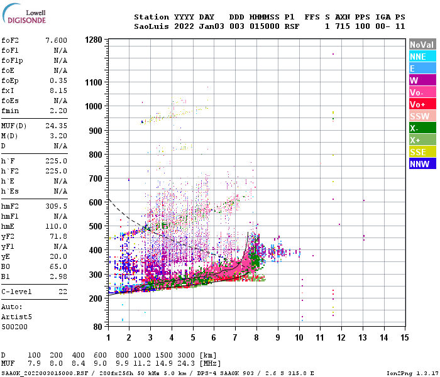
Task: Click the 8 MHz frequency axis label
Action: pos(256,337)
